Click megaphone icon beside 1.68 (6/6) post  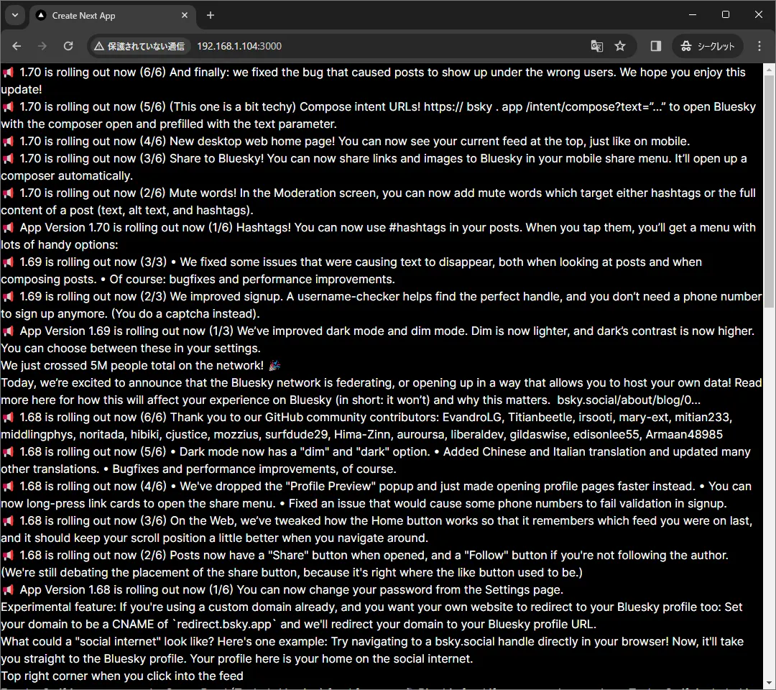(8, 418)
